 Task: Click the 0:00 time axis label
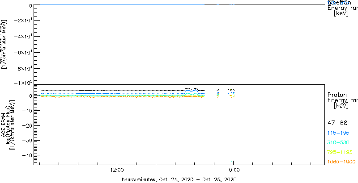click(x=233, y=170)
